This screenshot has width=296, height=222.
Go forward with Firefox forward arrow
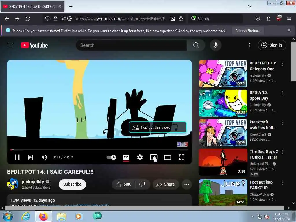pyautogui.click(x=17, y=19)
